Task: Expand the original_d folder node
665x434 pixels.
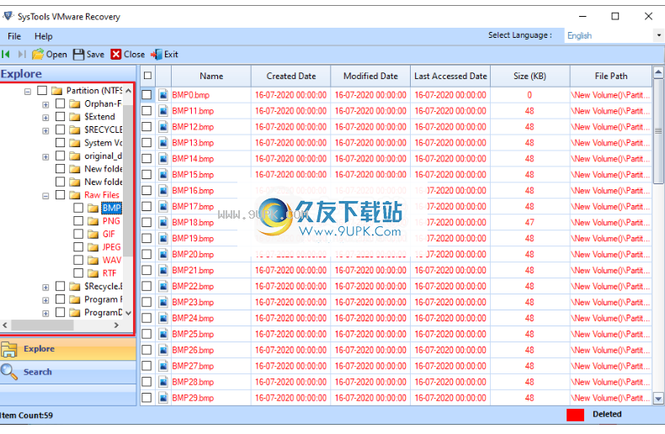Action: click(x=45, y=156)
